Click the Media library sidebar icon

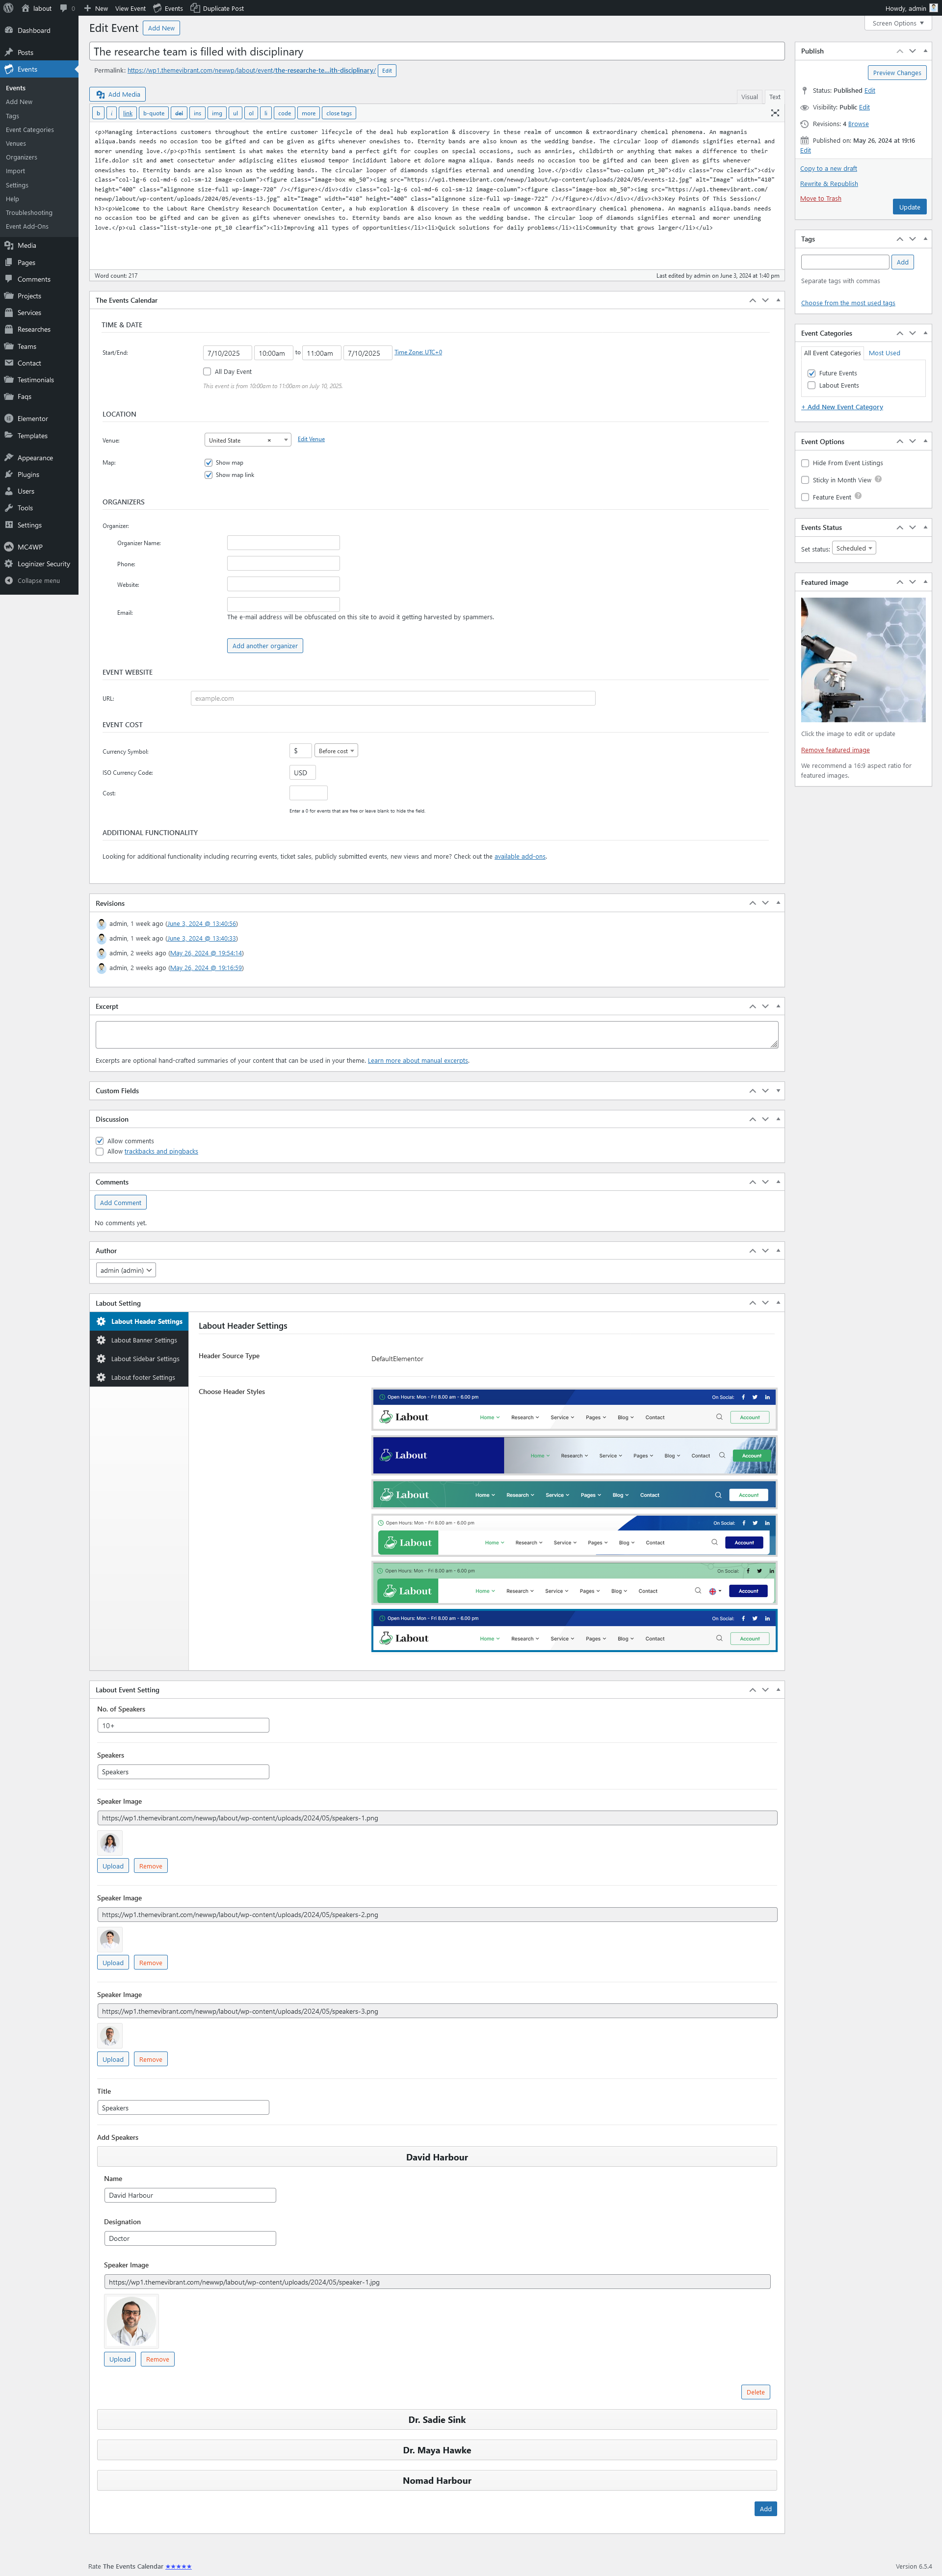(9, 245)
